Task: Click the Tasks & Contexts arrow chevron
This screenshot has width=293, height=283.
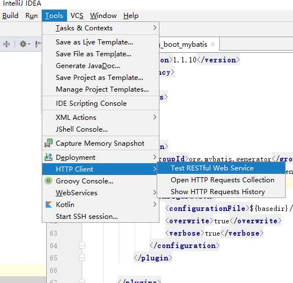Action: tap(154, 28)
